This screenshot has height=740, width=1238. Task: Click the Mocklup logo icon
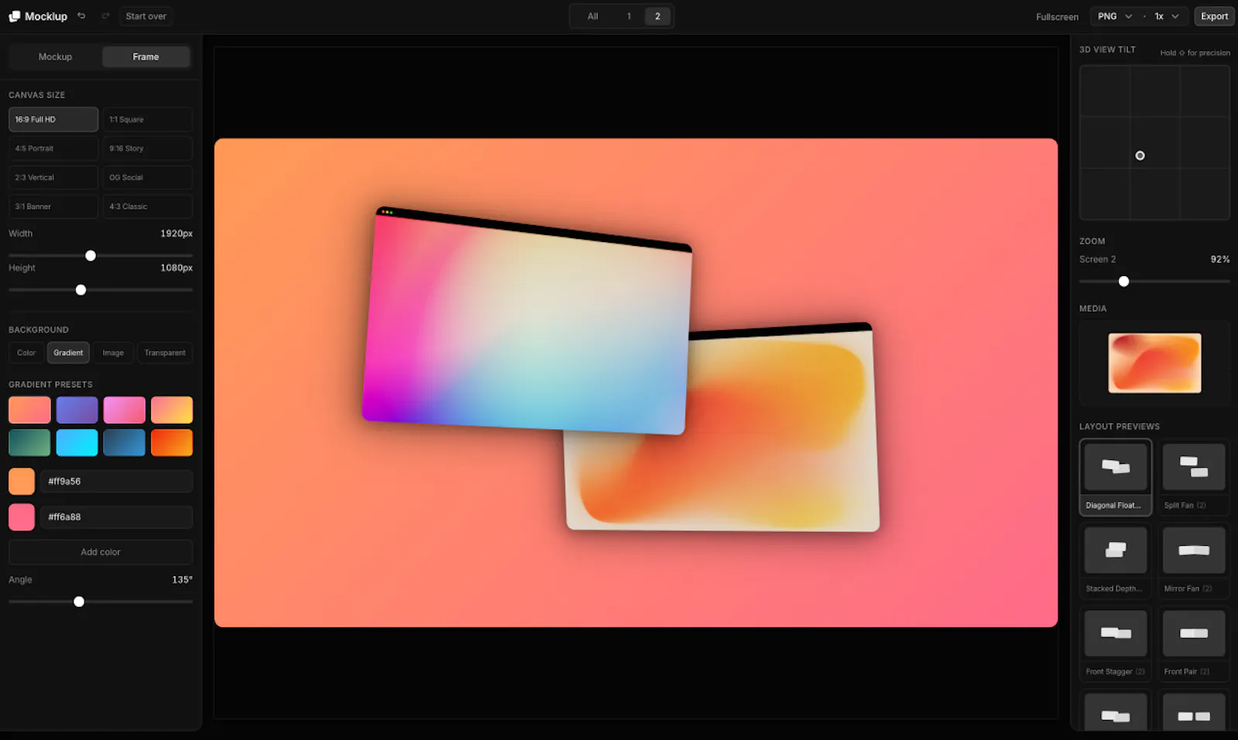[x=14, y=16]
